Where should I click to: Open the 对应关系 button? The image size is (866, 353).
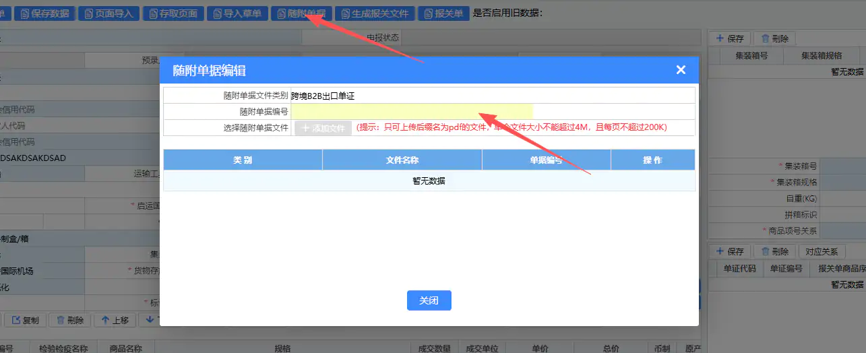[x=822, y=251]
